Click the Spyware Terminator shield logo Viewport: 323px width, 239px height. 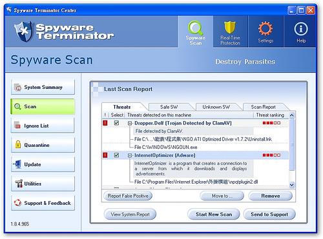point(23,32)
